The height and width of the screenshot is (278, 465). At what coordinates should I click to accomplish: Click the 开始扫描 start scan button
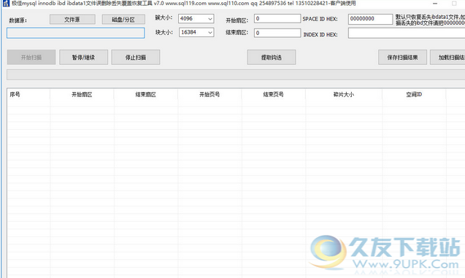tap(31, 57)
